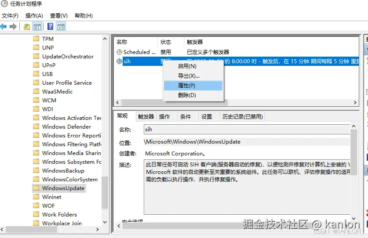Click the details pane scroll up arrow
Screen dimensions: 368x238
point(353,126)
